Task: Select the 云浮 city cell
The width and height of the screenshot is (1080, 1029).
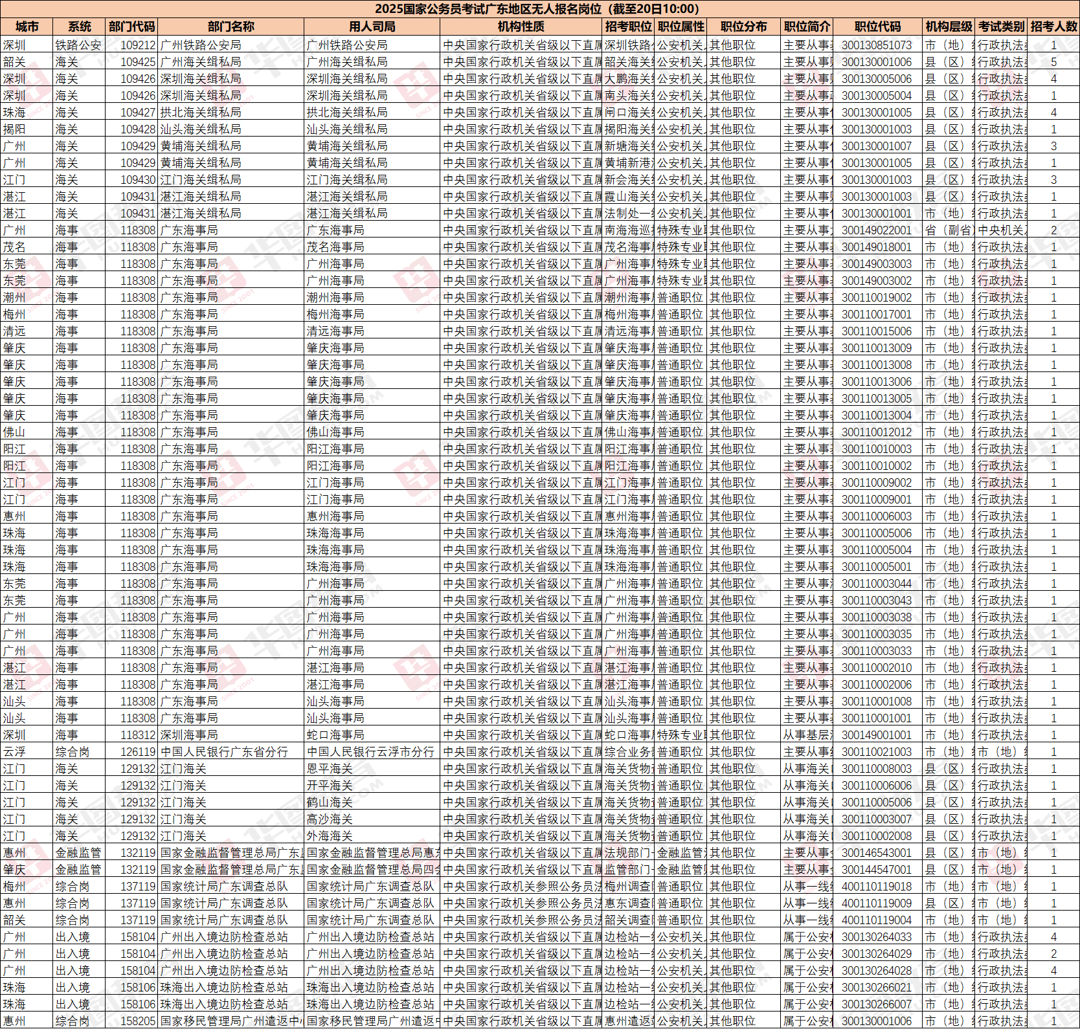Action: coord(14,752)
